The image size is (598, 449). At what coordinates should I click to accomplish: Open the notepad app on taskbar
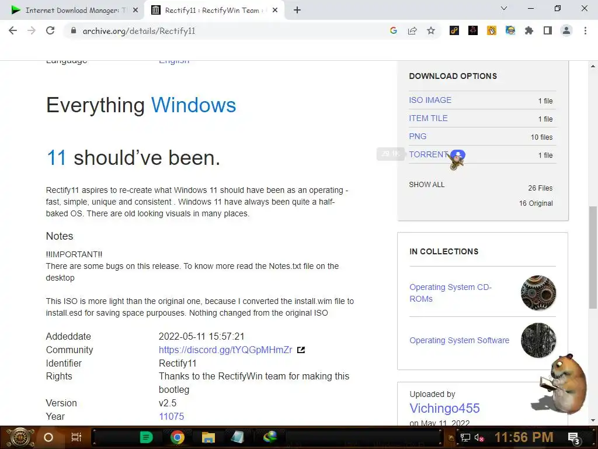coord(238,437)
